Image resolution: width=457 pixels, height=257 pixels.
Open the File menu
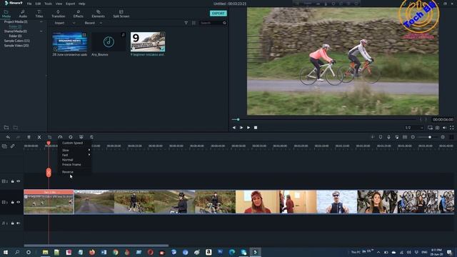[x=29, y=4]
